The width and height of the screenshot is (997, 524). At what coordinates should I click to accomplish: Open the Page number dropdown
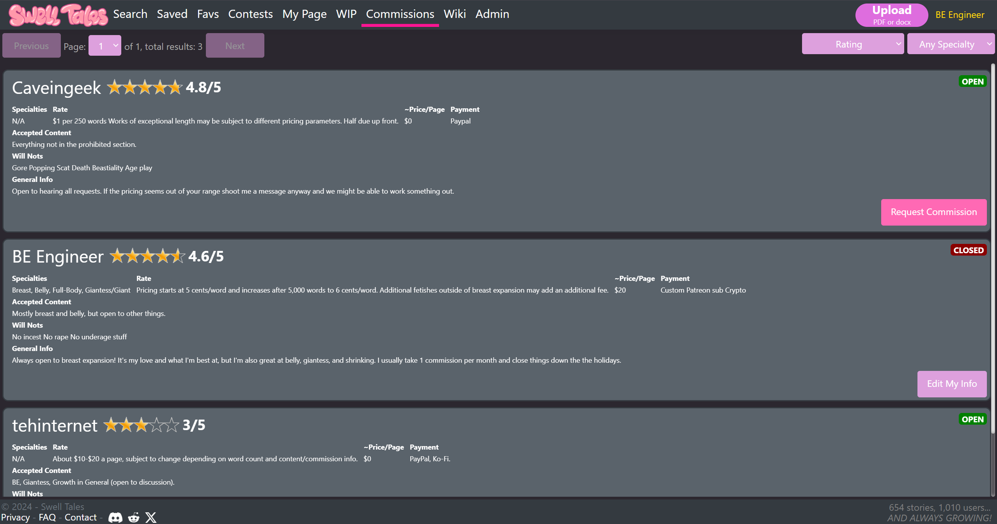pos(105,46)
